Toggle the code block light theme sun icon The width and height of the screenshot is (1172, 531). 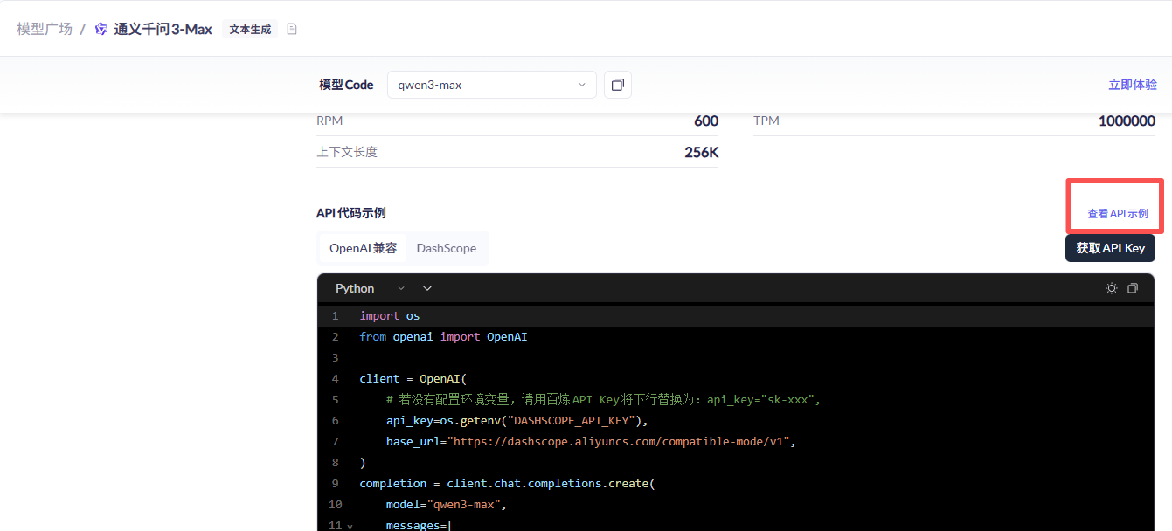pyautogui.click(x=1112, y=288)
